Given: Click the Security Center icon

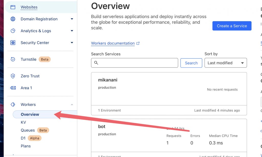Looking at the screenshot, I should coord(13,43).
